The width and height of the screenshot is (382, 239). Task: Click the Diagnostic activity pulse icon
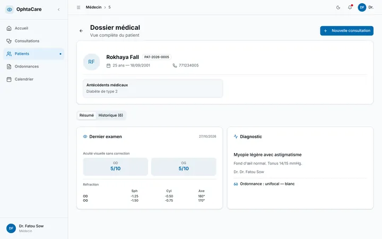coord(236,136)
